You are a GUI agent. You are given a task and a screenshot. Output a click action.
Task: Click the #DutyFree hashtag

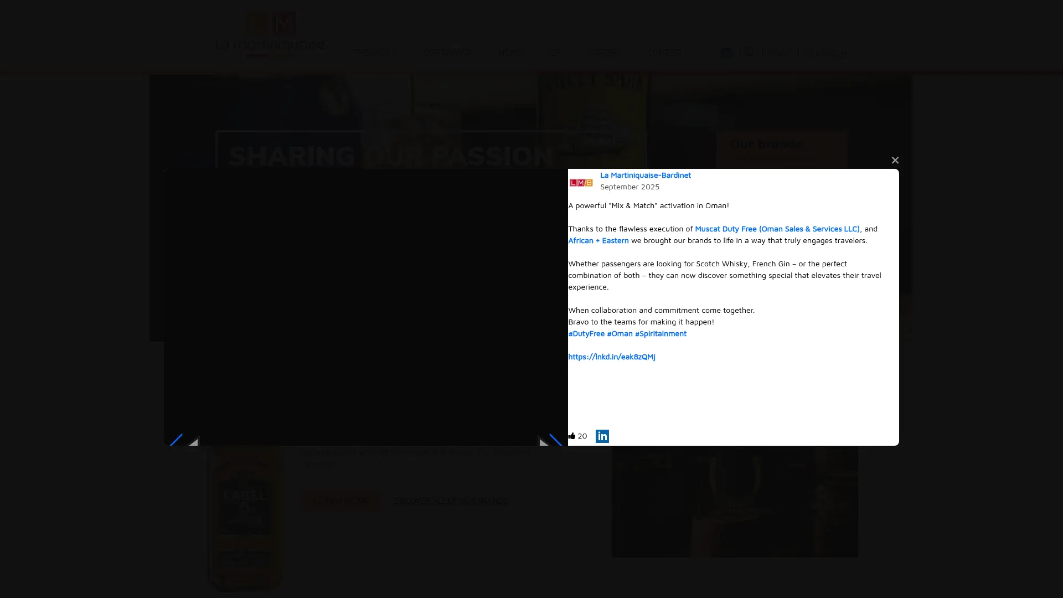(x=586, y=333)
